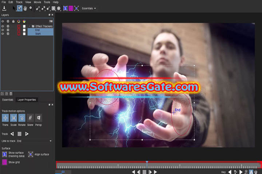Toggle Trans track motion option

click(5, 118)
